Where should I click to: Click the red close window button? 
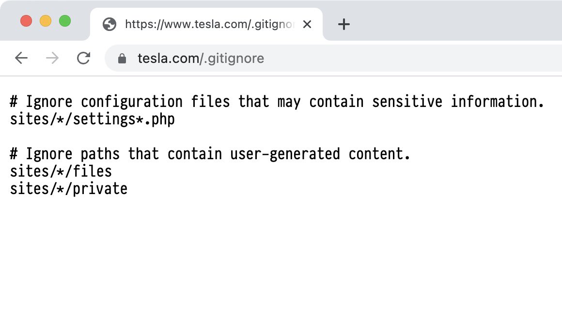pos(26,21)
